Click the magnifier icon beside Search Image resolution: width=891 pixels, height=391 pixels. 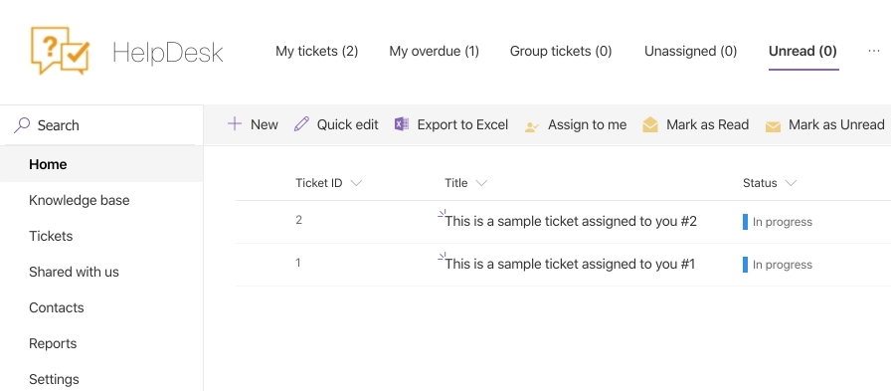tap(22, 125)
